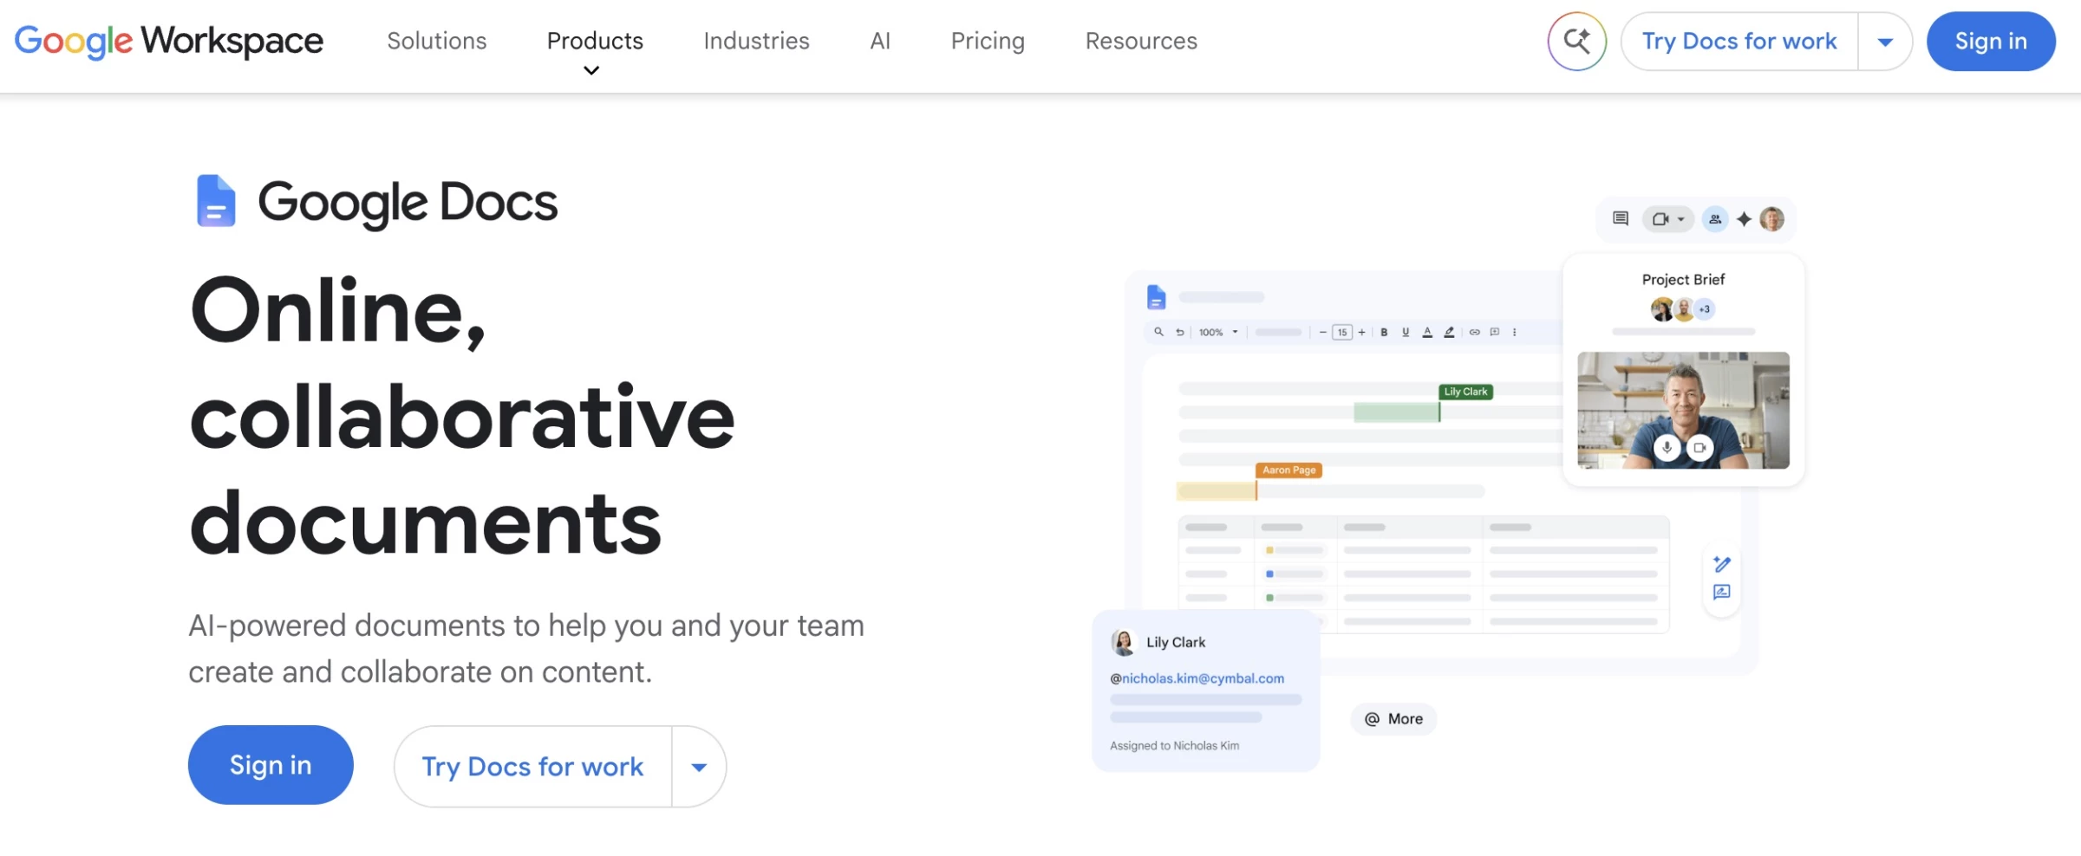Click the hero Sign in button below the tagline

[x=271, y=765]
